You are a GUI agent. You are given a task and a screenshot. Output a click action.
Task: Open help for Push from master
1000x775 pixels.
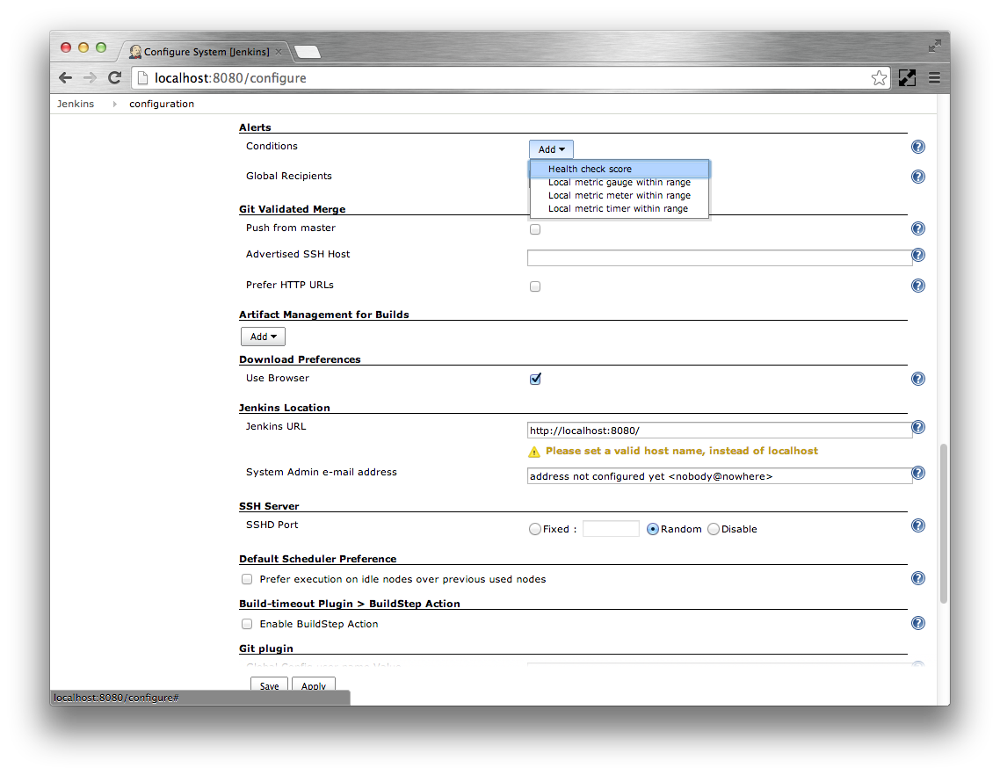[x=917, y=228]
